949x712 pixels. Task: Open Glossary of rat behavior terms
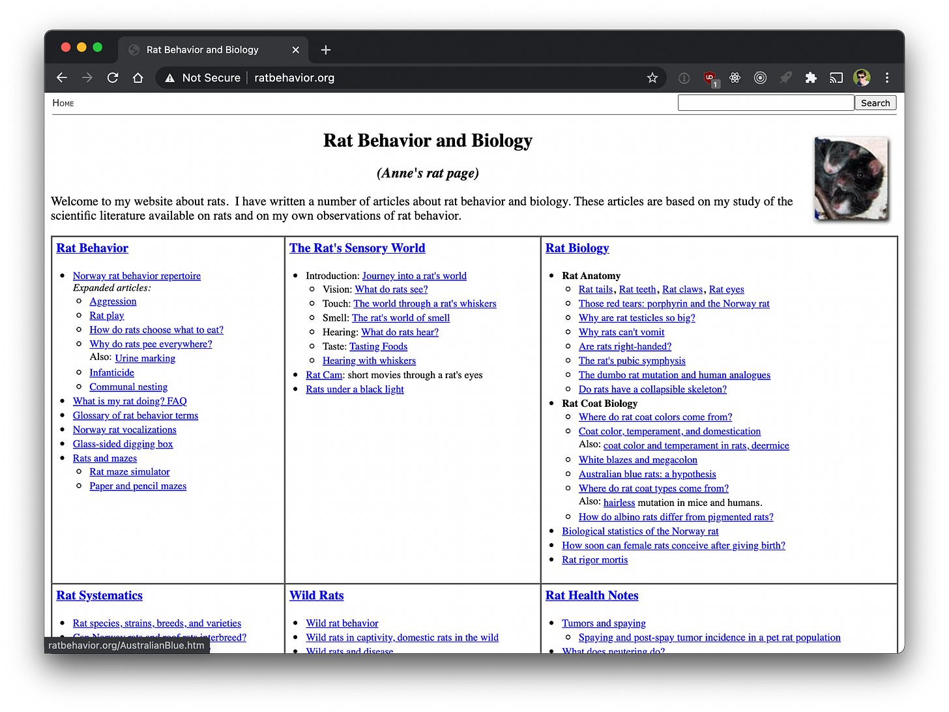pyautogui.click(x=136, y=415)
